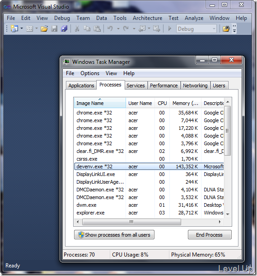Screen dimensions: 257x276
Task: Open the Visual Studio Help menu
Action: click(241, 18)
